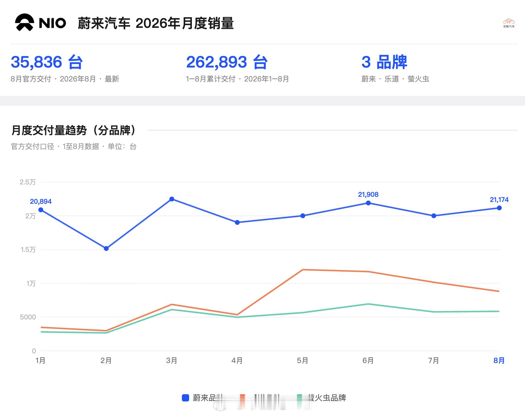Click the 2万 y-axis label
Image resolution: width=525 pixels, height=416 pixels.
coord(30,216)
